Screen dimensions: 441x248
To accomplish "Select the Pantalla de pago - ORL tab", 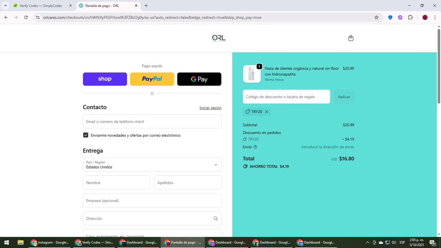I will click(108, 6).
